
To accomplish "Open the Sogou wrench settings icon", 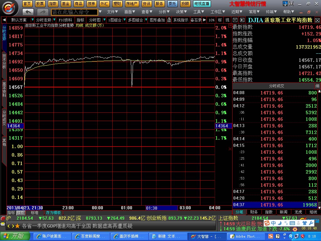I will [x=311, y=223].
